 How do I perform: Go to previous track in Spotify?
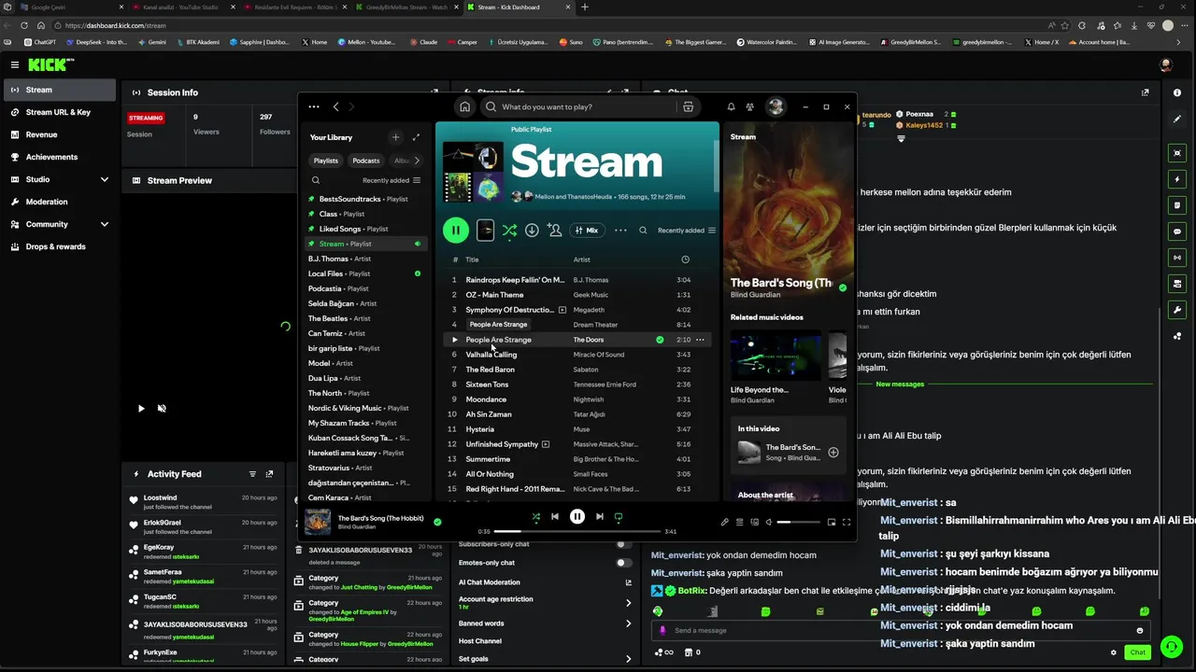(x=555, y=516)
